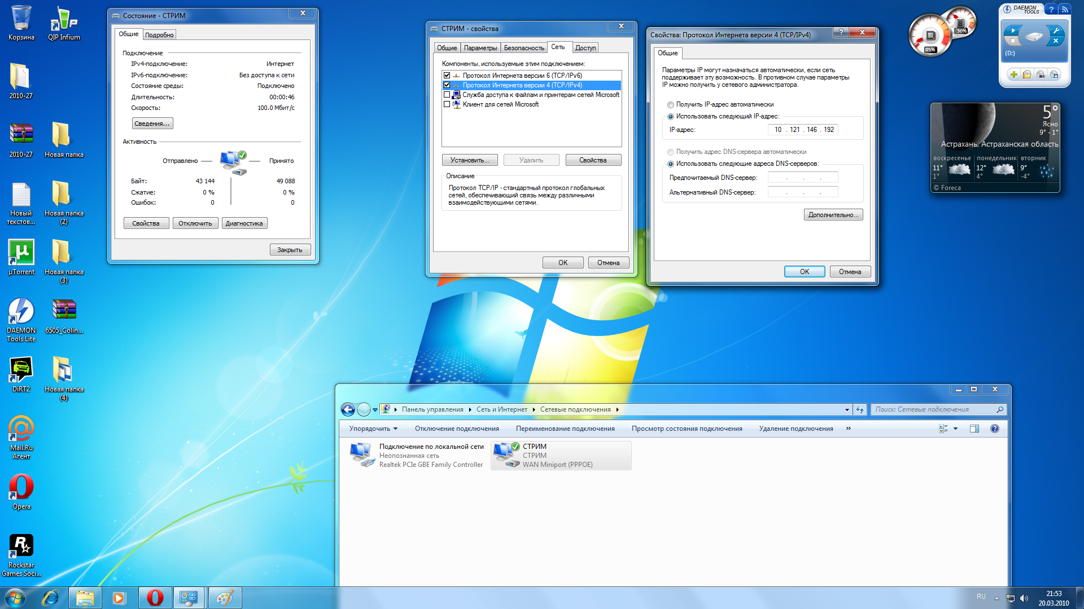The height and width of the screenshot is (609, 1084).
Task: Open Windows Explorer from taskbar
Action: (x=85, y=598)
